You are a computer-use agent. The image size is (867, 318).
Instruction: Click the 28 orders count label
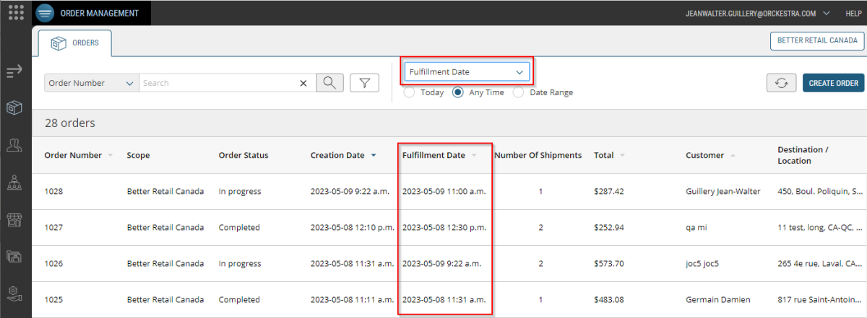tap(70, 123)
